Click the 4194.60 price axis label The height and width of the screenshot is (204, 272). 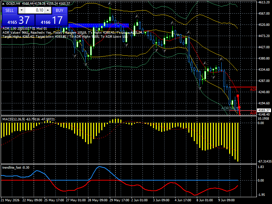[x=264, y=103]
